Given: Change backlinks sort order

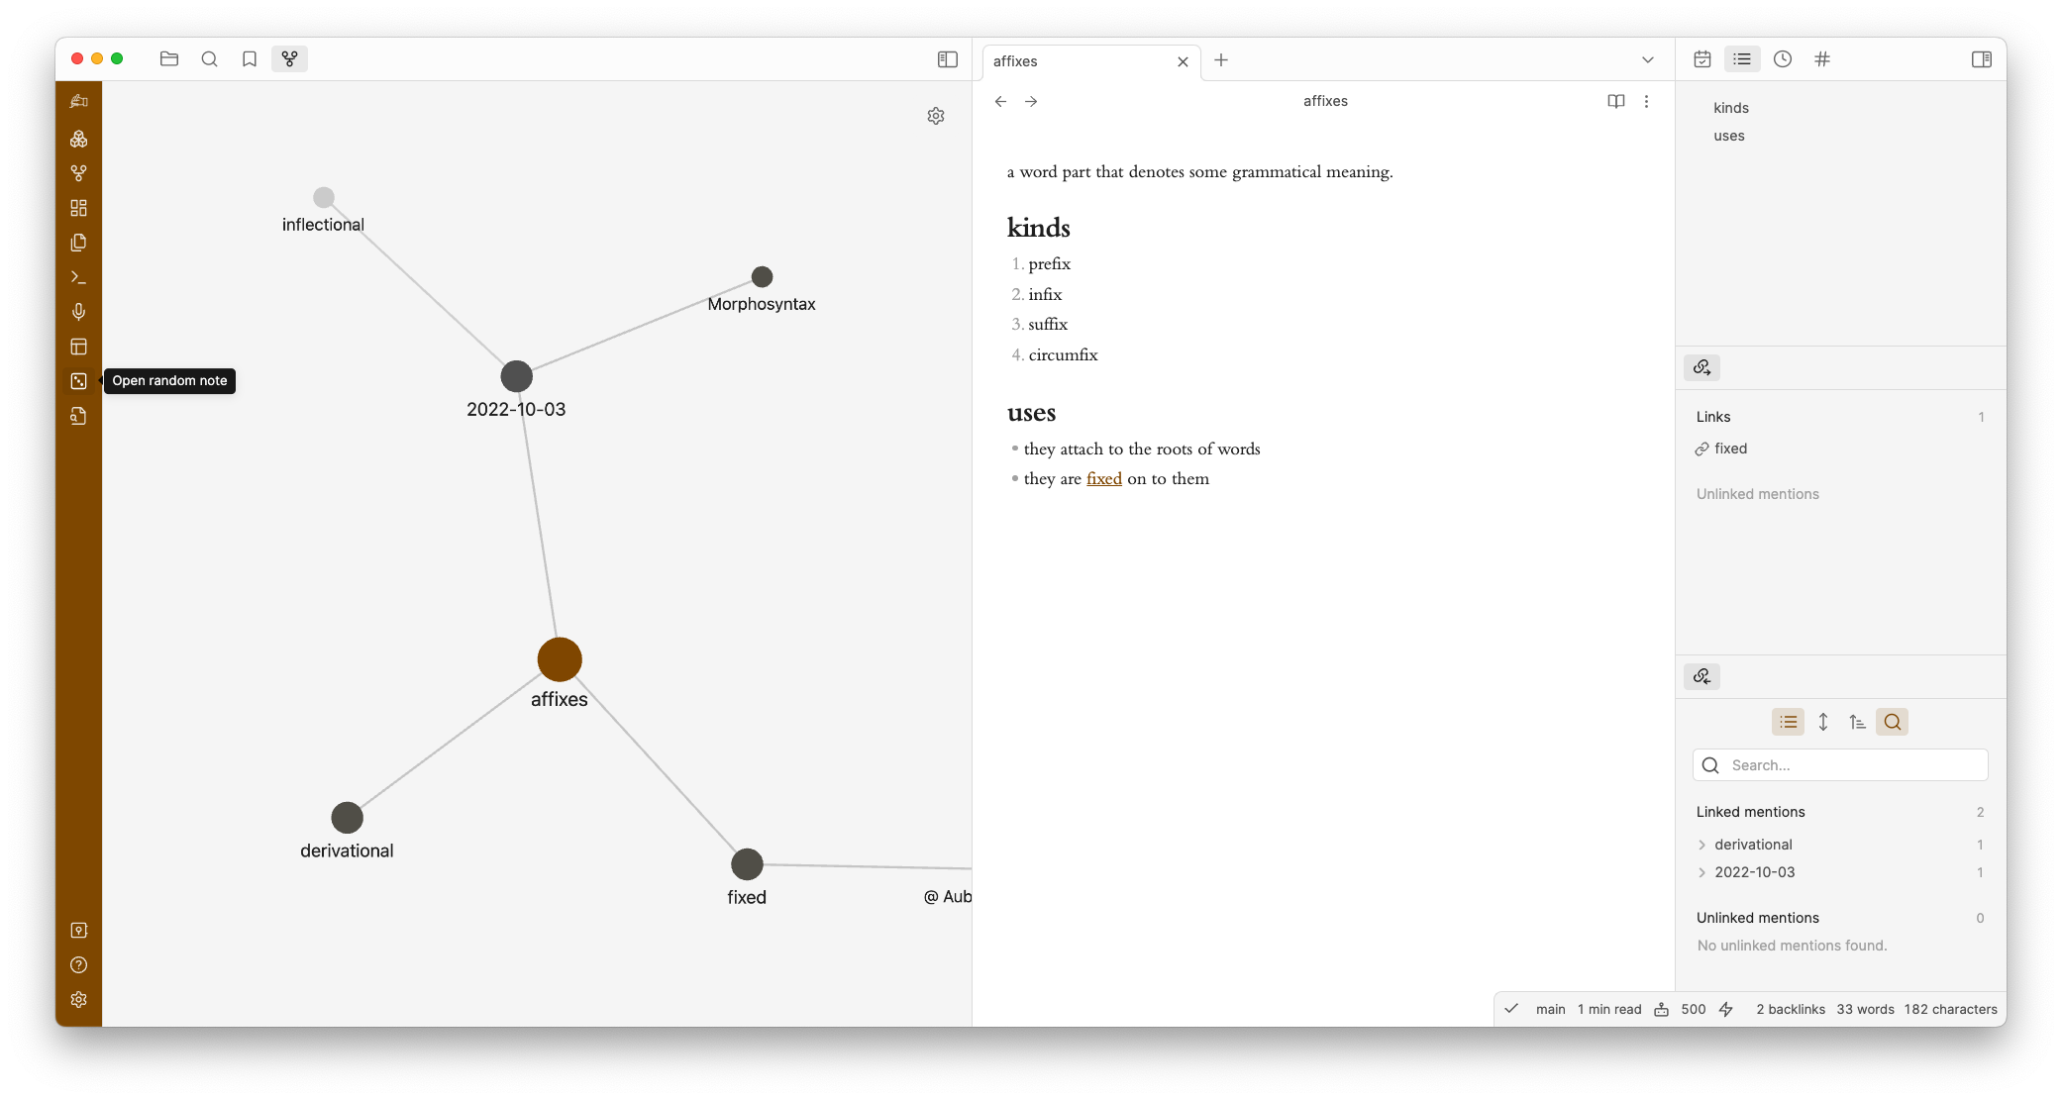Looking at the screenshot, I should (x=1857, y=722).
